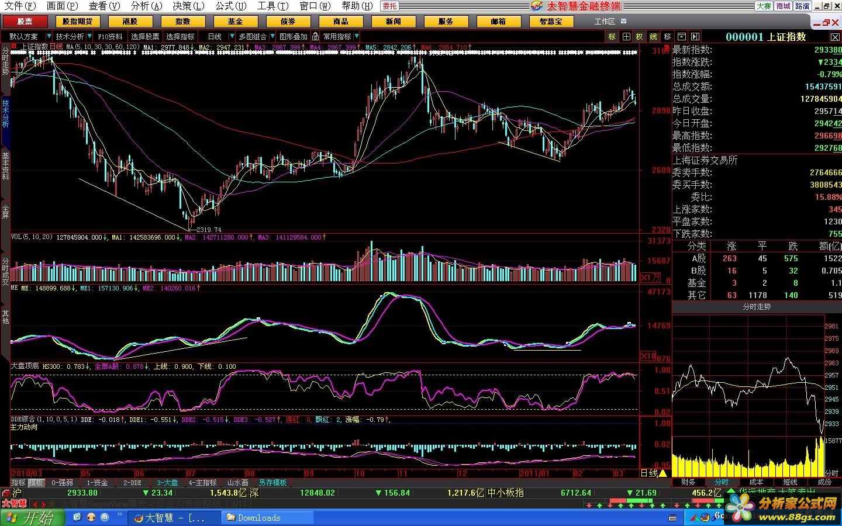The image size is (842, 526).
Task: Click the X10 scale marker on ME indicator
Action: pyautogui.click(x=648, y=356)
